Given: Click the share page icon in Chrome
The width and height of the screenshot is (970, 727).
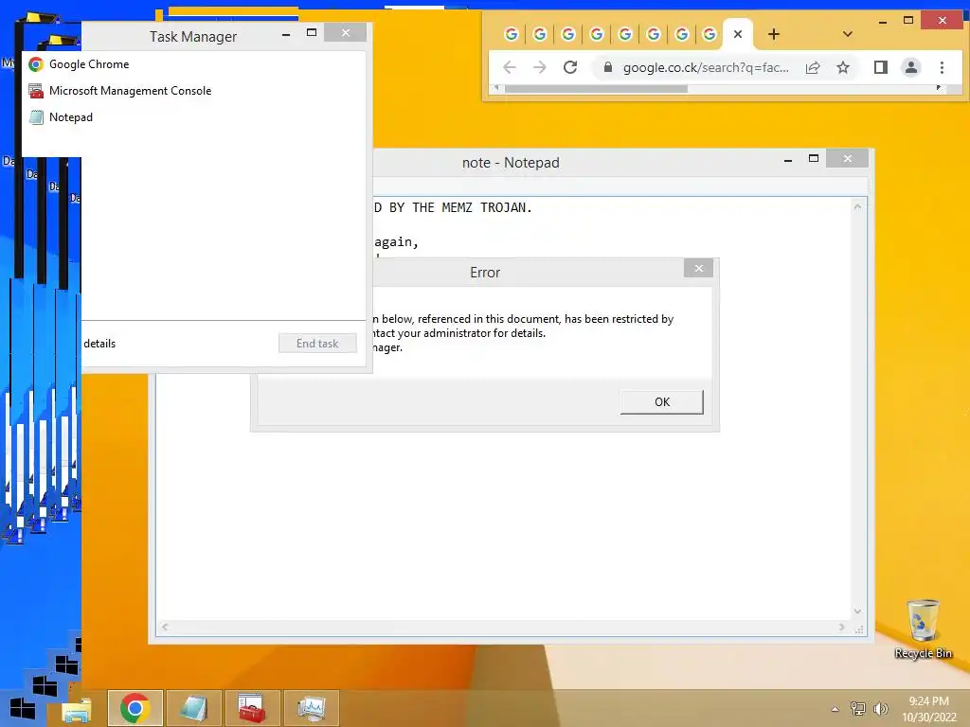Looking at the screenshot, I should click(813, 67).
